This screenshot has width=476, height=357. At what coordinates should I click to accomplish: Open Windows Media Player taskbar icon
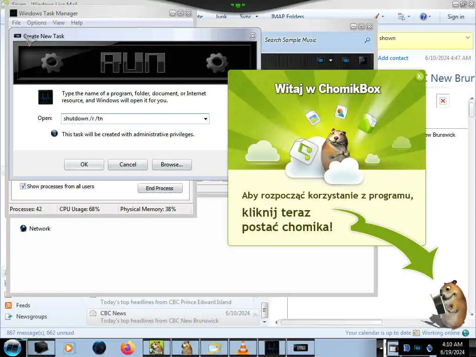tap(69, 348)
